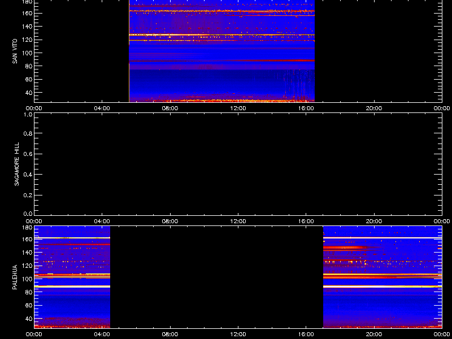Click 16:00 under the Palehua plot
The width and height of the screenshot is (452, 339).
(x=306, y=334)
